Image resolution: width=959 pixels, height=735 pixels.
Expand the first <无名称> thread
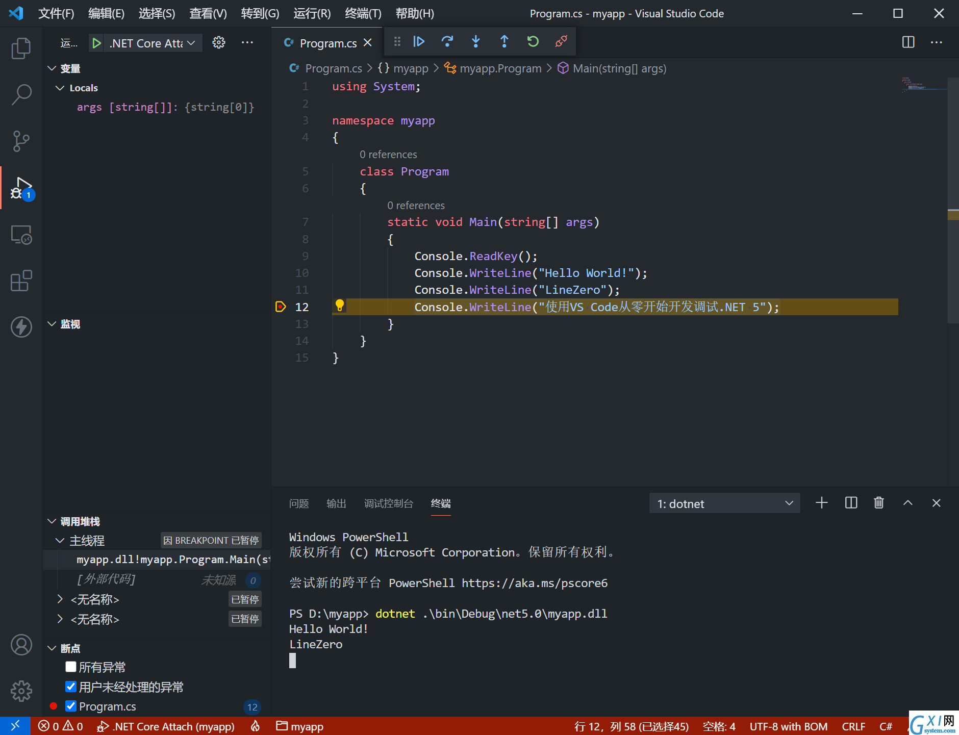(60, 599)
